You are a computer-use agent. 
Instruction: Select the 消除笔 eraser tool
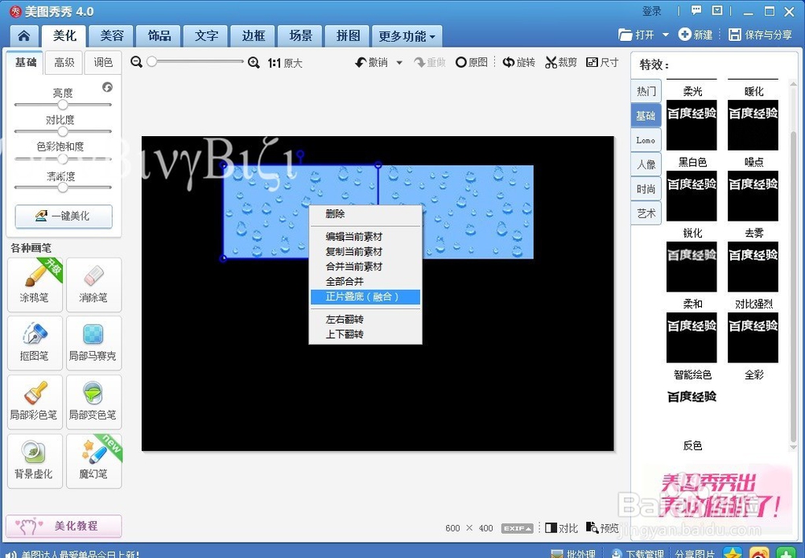tap(93, 285)
